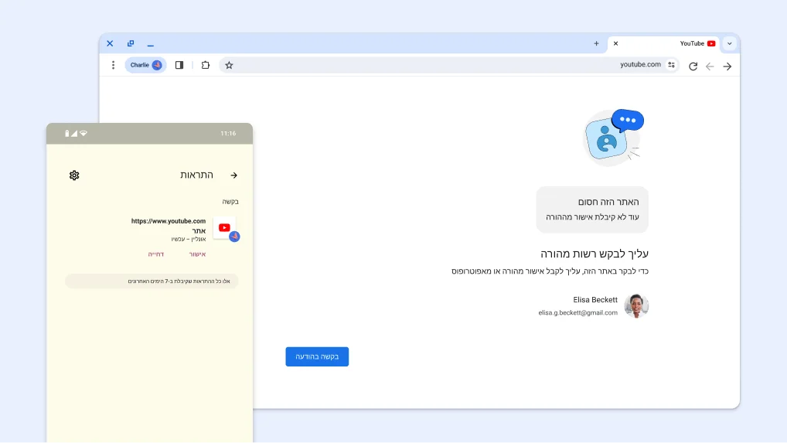Click Elisa Beckett's profile photo

coord(636,306)
